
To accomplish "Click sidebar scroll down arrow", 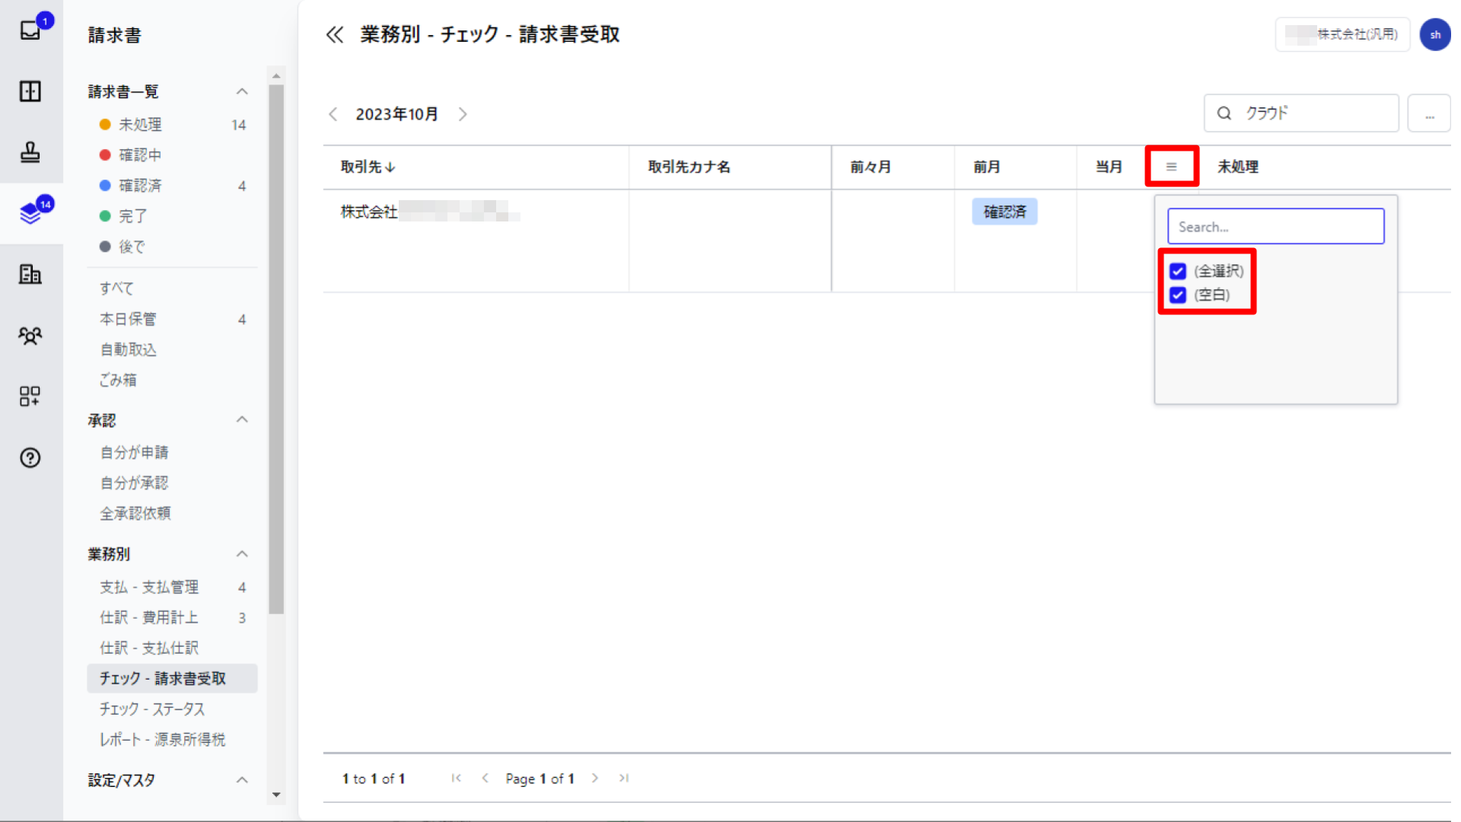I will (x=276, y=795).
